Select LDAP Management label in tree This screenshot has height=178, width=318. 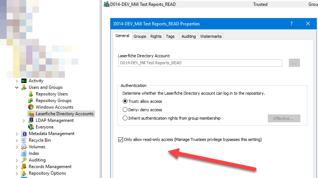point(55,120)
